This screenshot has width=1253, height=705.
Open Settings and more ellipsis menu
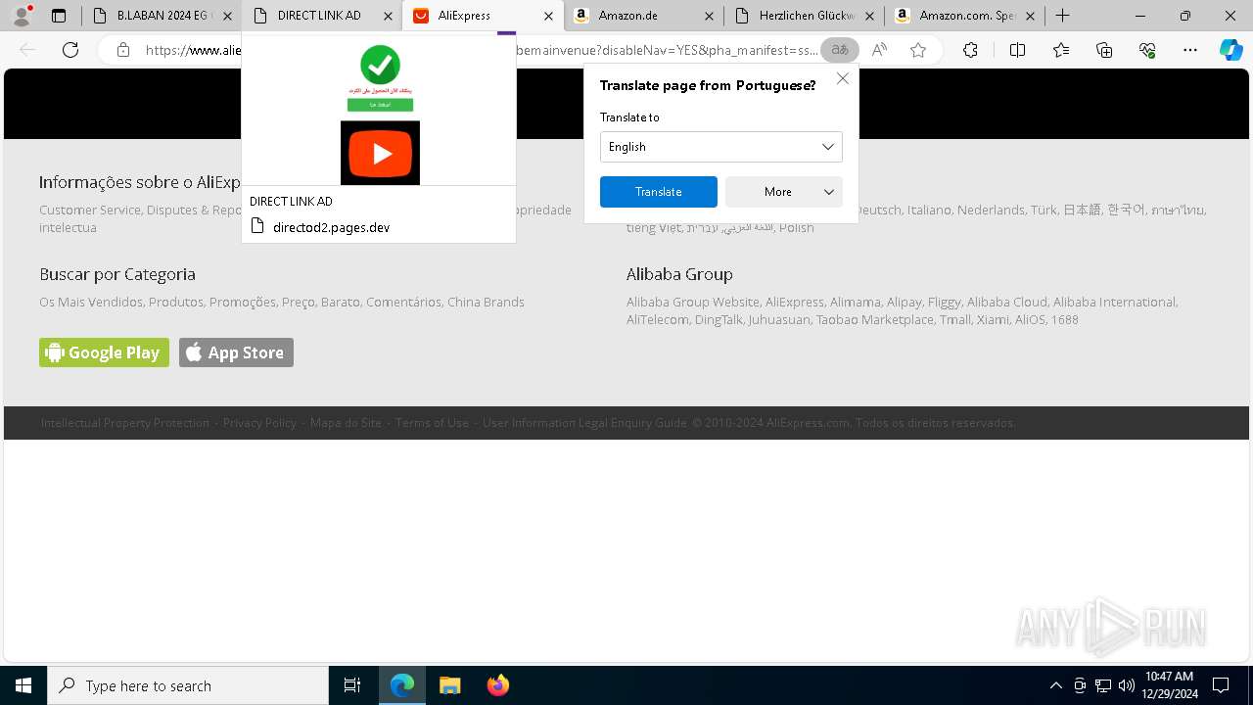click(1190, 50)
